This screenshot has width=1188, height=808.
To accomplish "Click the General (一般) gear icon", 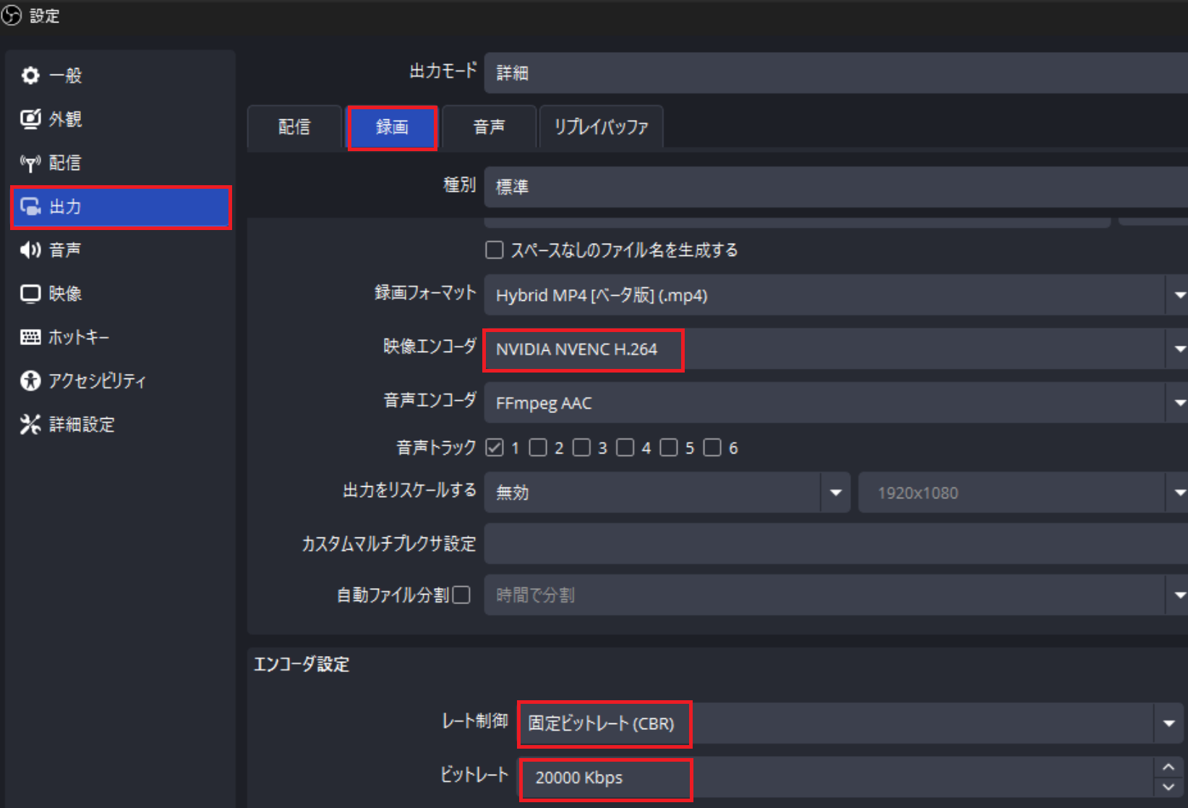I will [x=30, y=75].
